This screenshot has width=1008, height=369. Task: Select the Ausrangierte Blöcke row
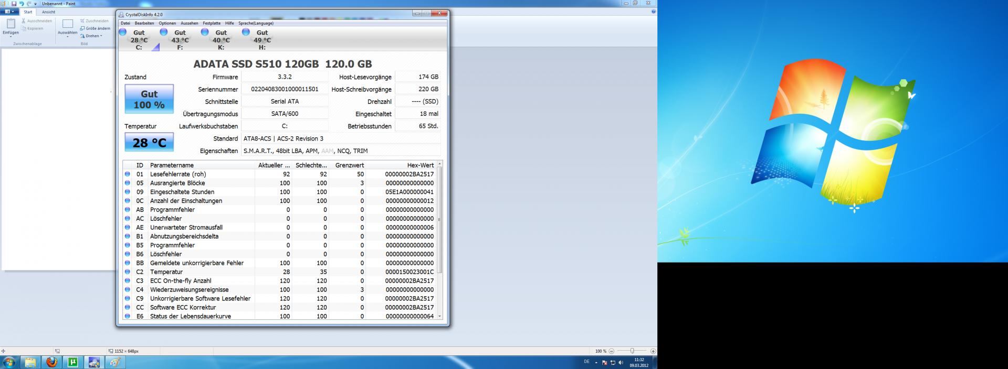click(280, 183)
